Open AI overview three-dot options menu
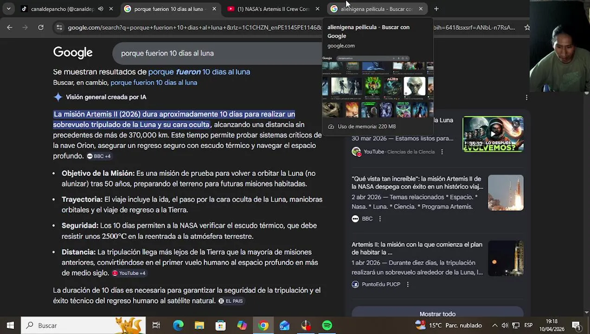The height and width of the screenshot is (334, 590). click(x=526, y=97)
